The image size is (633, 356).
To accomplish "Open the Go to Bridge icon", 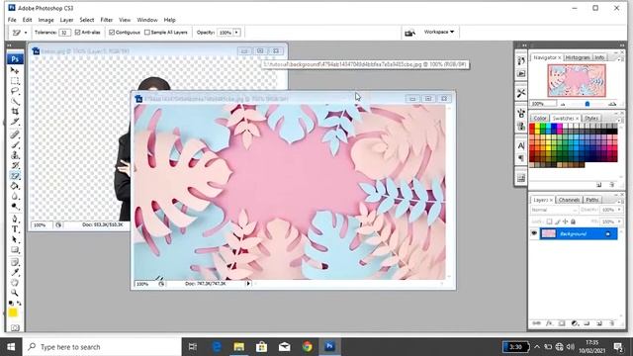I will click(x=409, y=33).
